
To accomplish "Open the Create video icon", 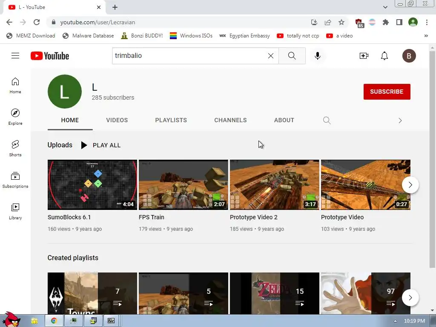I will [364, 56].
